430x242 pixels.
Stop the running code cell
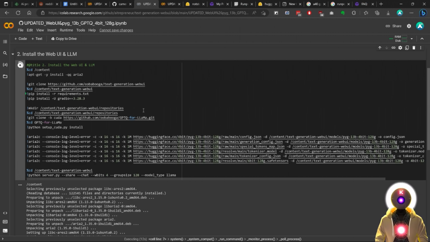pyautogui.click(x=20, y=65)
